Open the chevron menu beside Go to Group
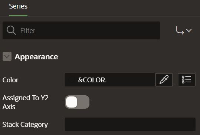 pos(189,30)
